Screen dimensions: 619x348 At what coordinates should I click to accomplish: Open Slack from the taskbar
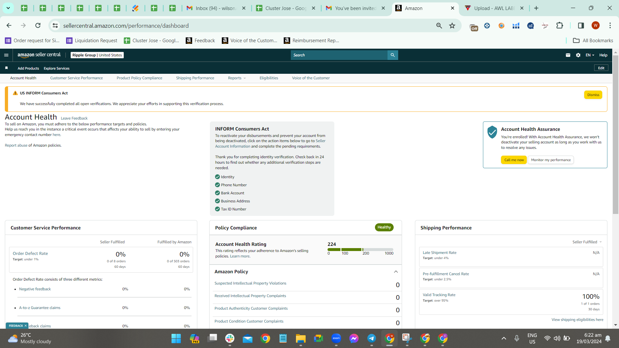230,339
